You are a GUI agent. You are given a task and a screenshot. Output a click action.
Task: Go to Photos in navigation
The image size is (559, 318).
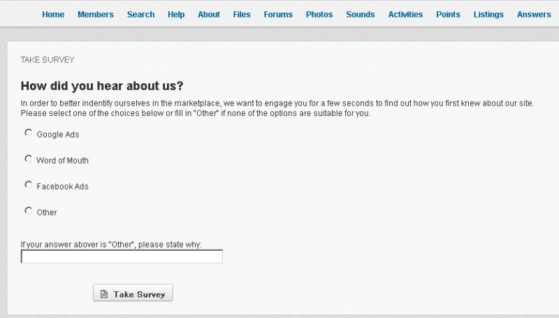point(319,15)
